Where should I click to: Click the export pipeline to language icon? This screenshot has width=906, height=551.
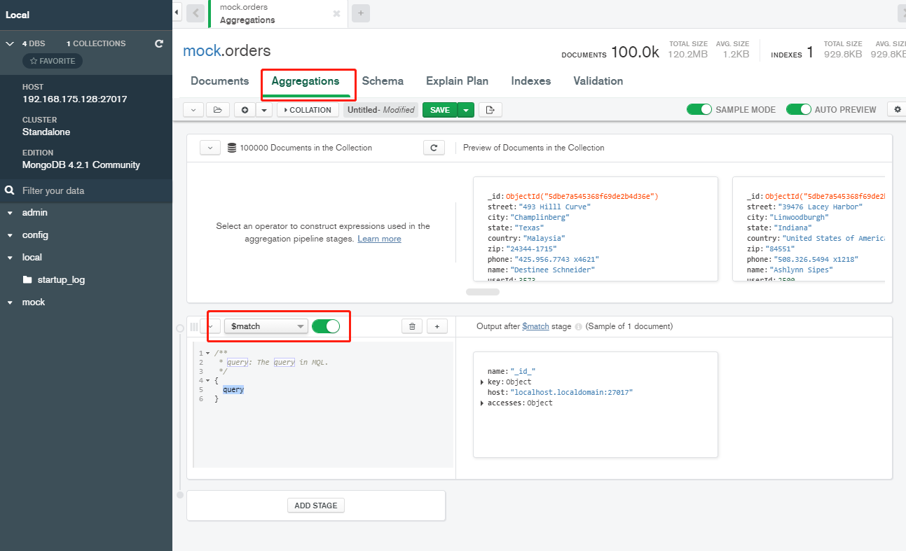tap(490, 110)
